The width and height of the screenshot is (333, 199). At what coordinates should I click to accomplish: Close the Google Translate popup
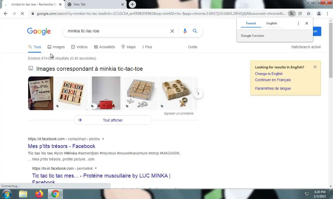[307, 23]
